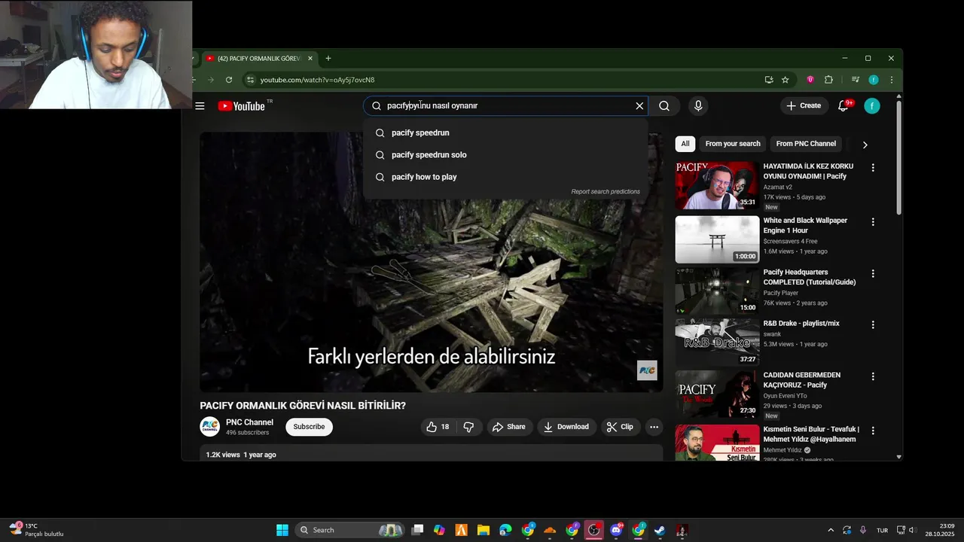964x542 pixels.
Task: Show more filter chips with right arrow
Action: coord(865,145)
